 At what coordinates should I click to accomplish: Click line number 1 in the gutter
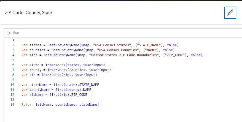pos(13,40)
